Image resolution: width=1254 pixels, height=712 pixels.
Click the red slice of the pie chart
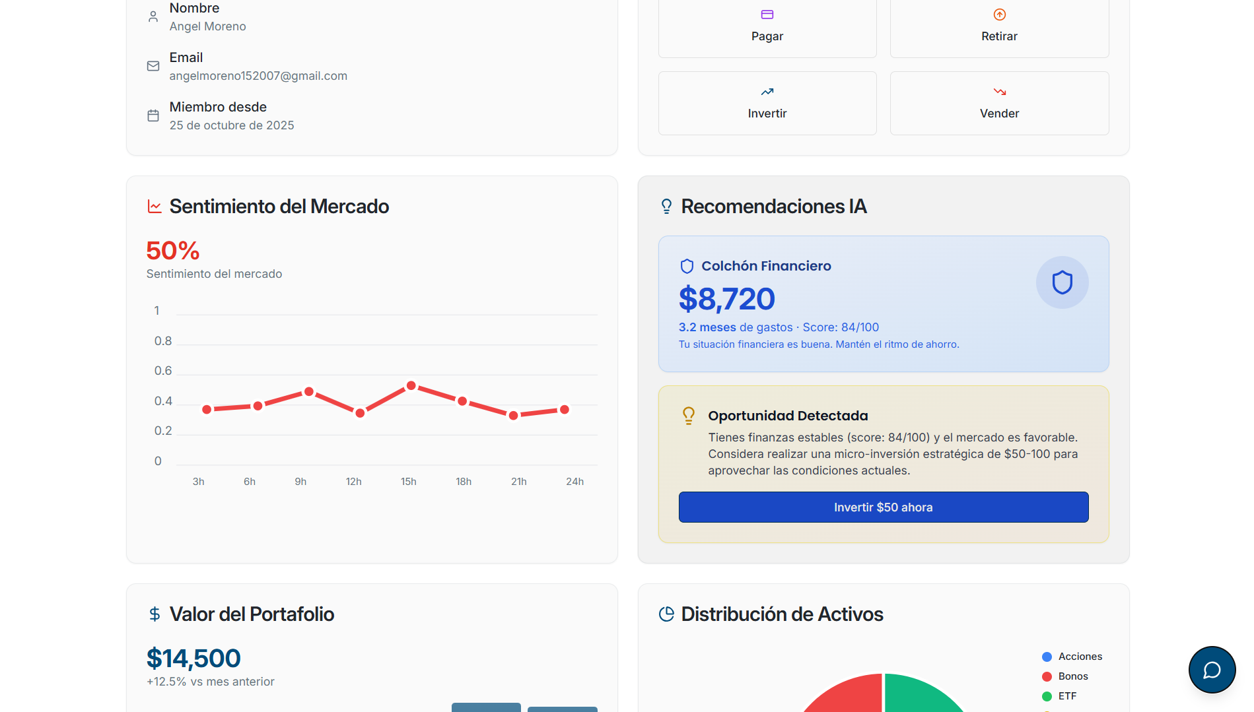(852, 694)
